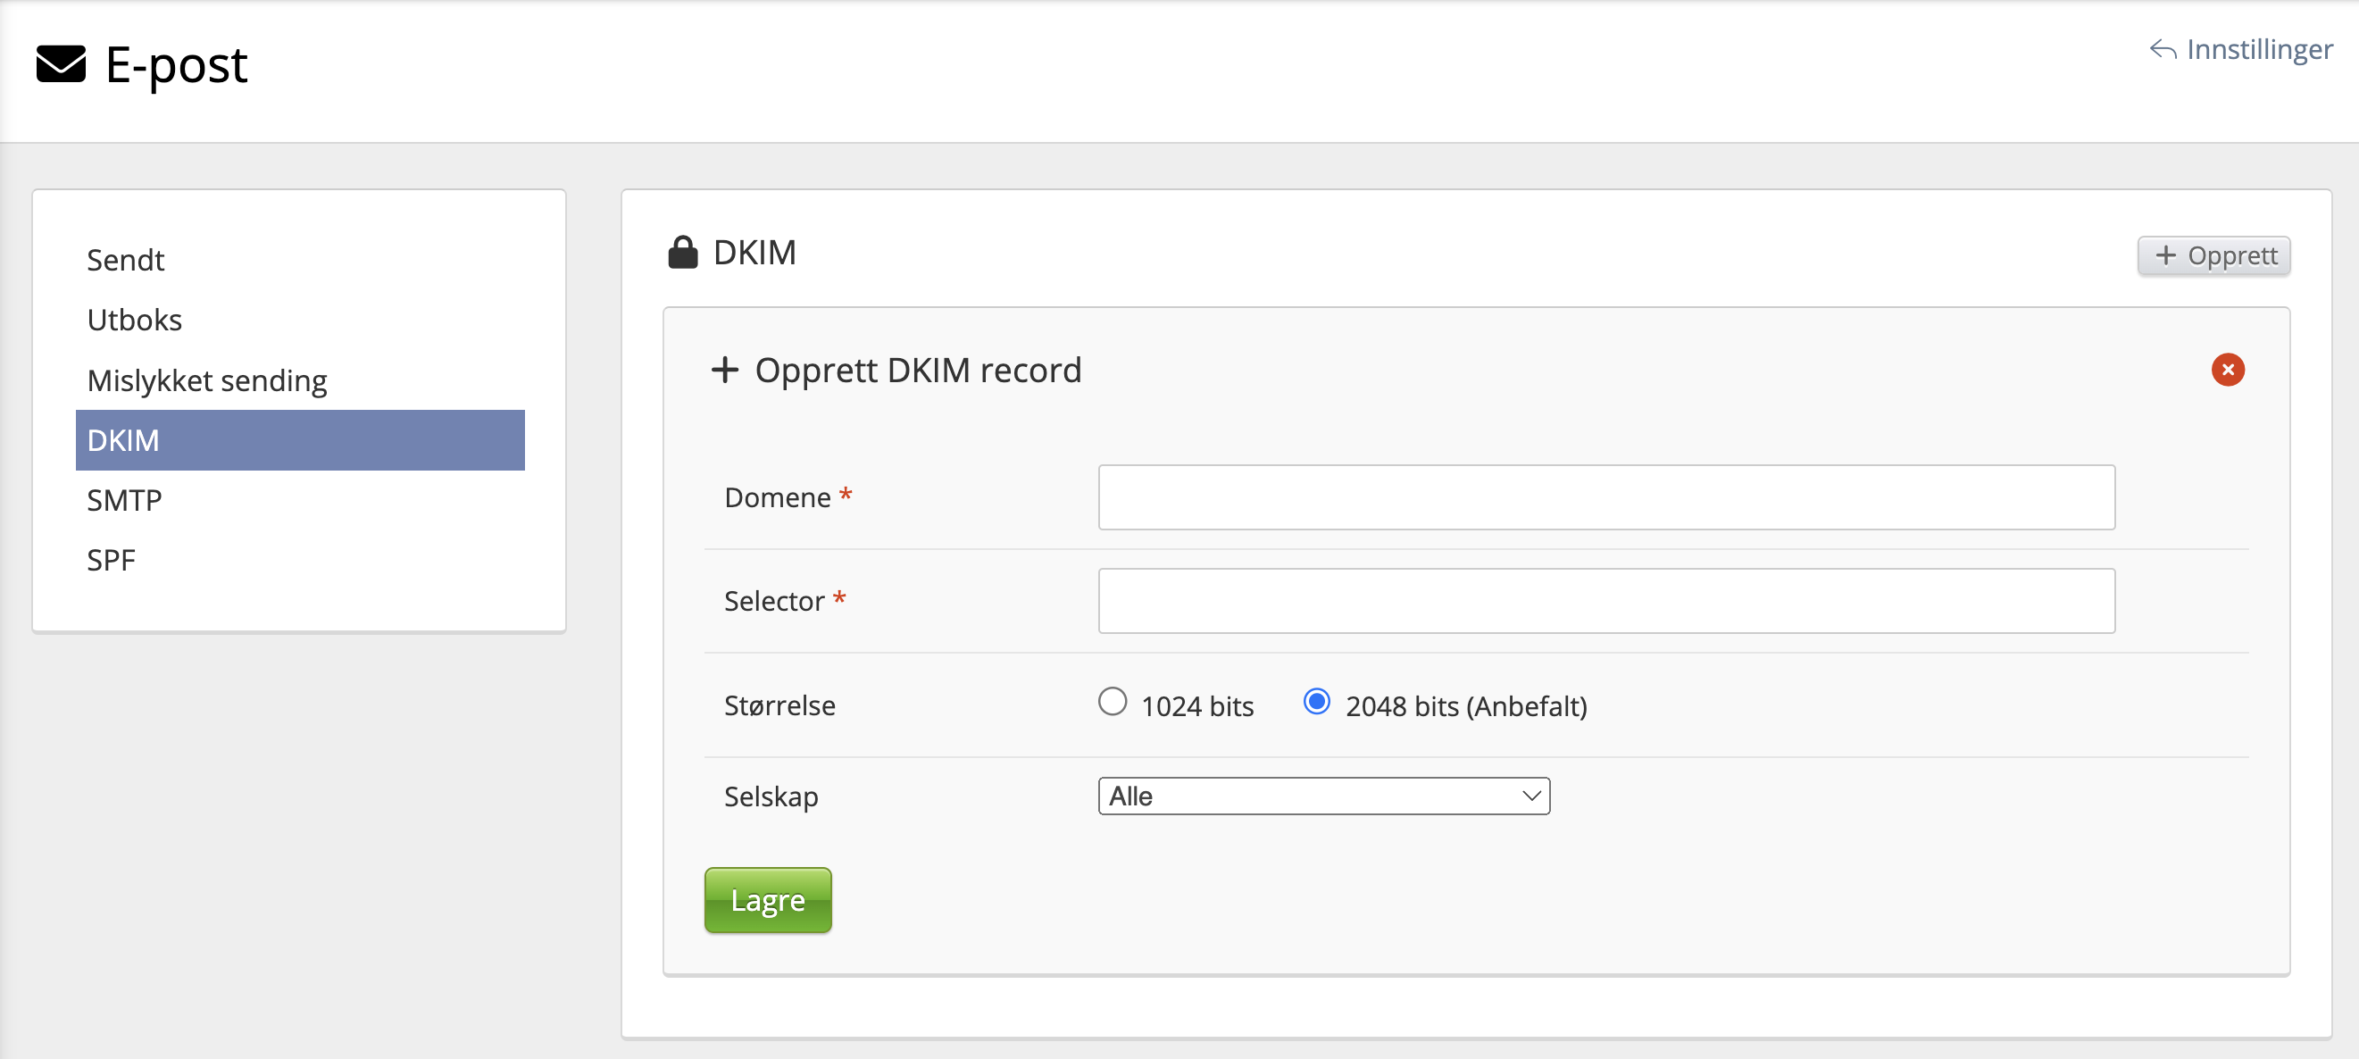Focus the Domene input field
Viewport: 2359px width, 1059px height.
1606,497
